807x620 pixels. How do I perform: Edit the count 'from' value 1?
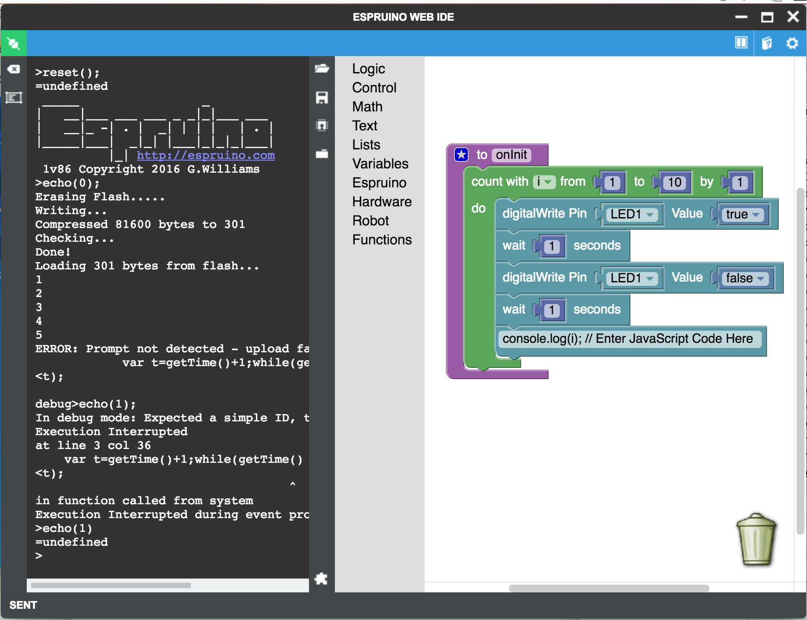click(612, 182)
